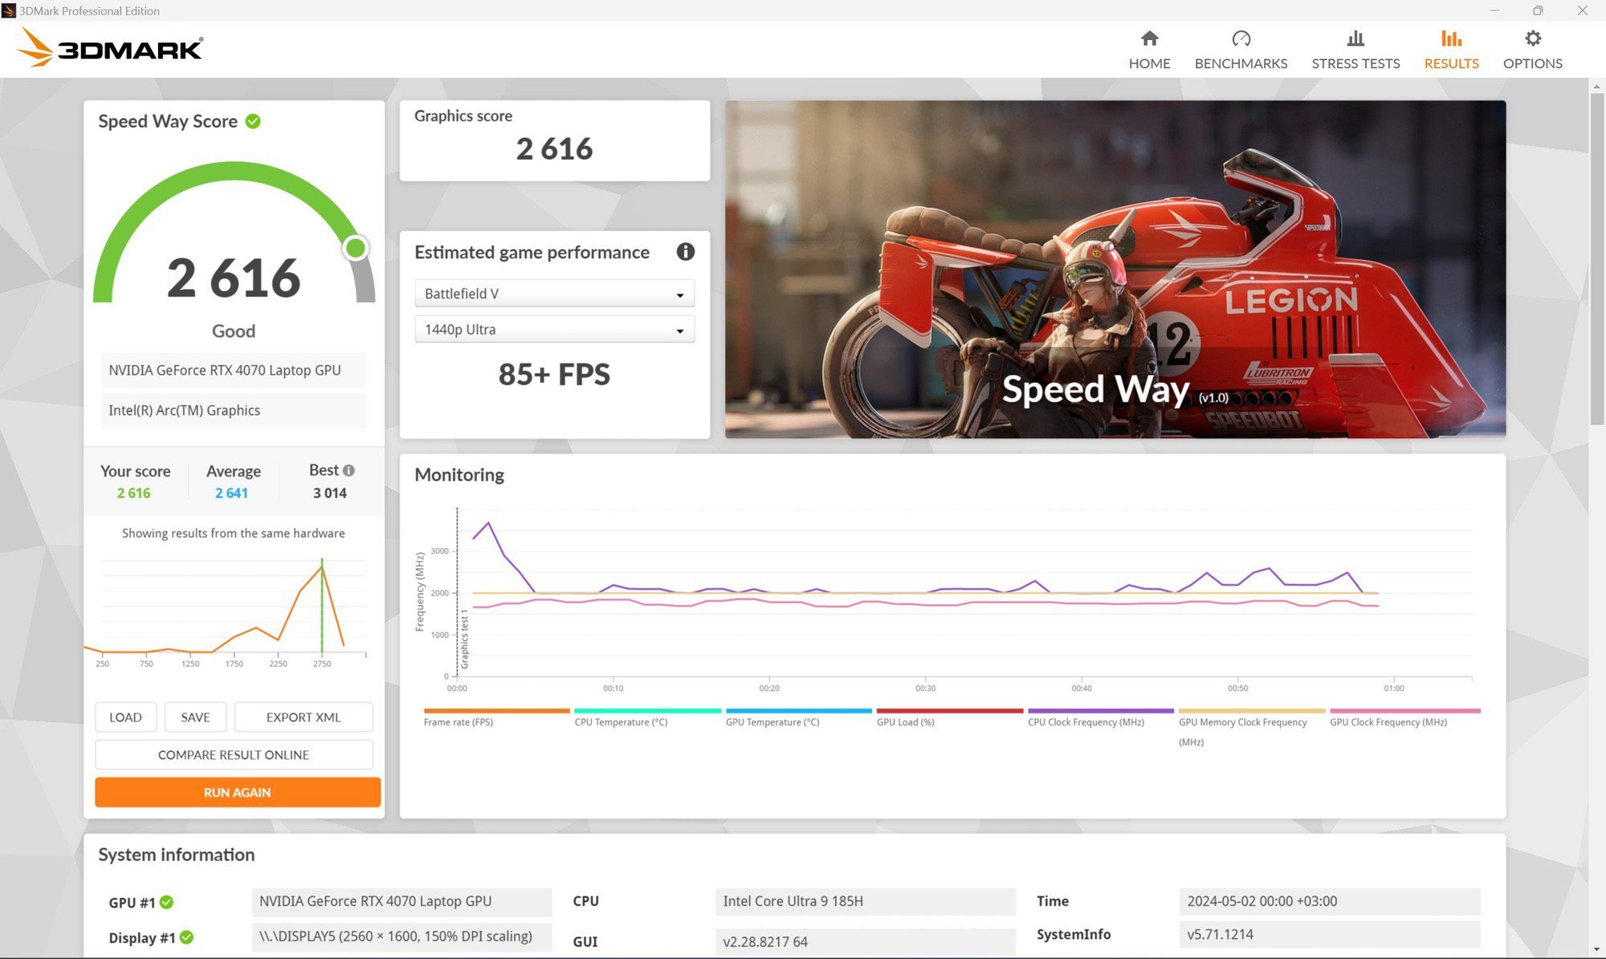This screenshot has width=1606, height=959.
Task: Click the STRESS TESTS navigation icon
Action: (x=1354, y=37)
